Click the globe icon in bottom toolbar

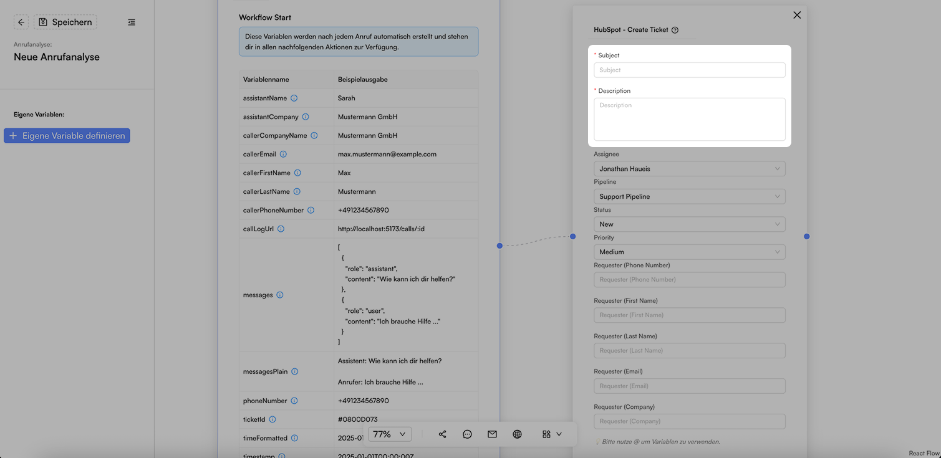click(517, 434)
